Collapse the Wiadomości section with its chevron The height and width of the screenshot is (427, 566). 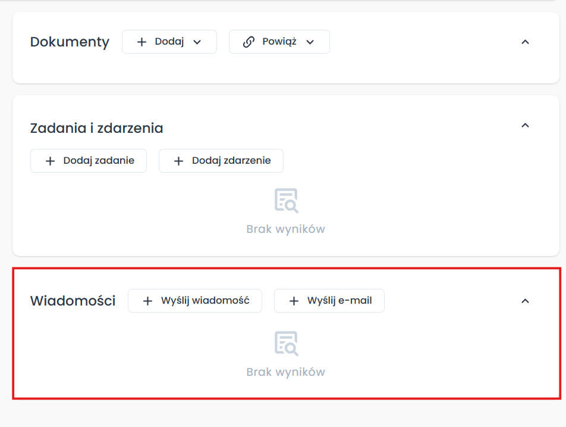point(525,301)
